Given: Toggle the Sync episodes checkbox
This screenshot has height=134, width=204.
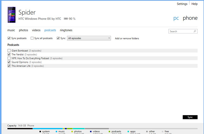Looking at the screenshot, I should [58, 38].
